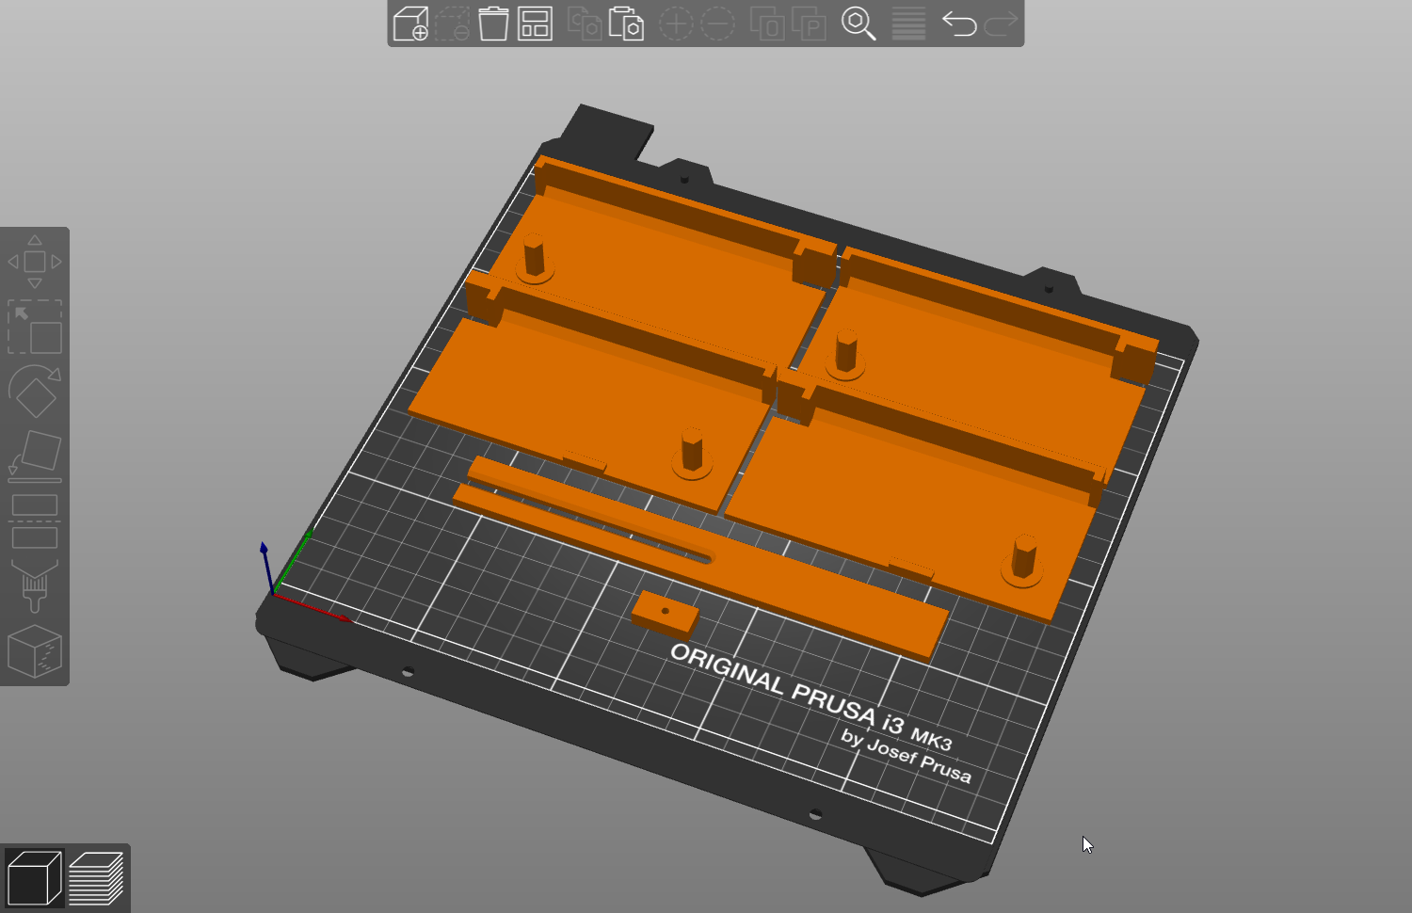Click the Delete all trash icon
The height and width of the screenshot is (913, 1412).
[493, 24]
